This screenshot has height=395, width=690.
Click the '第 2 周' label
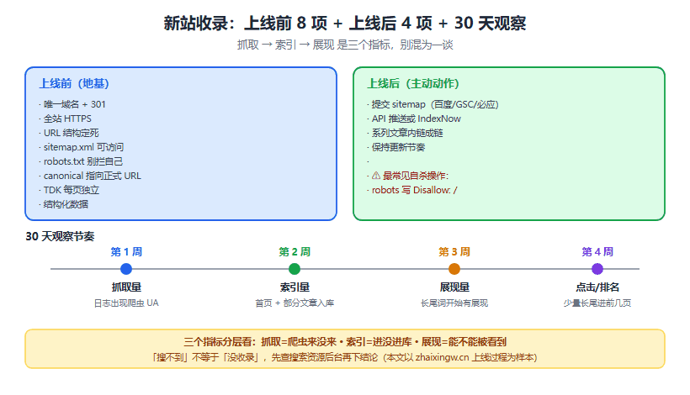click(x=295, y=252)
